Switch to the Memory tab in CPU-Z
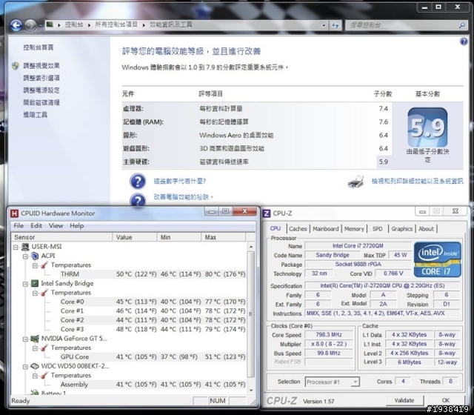This screenshot has height=415, width=474. pos(354,229)
